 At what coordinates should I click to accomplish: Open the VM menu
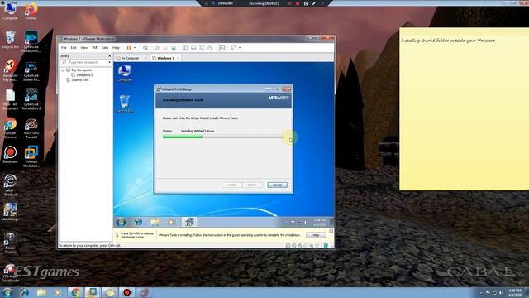pos(94,48)
